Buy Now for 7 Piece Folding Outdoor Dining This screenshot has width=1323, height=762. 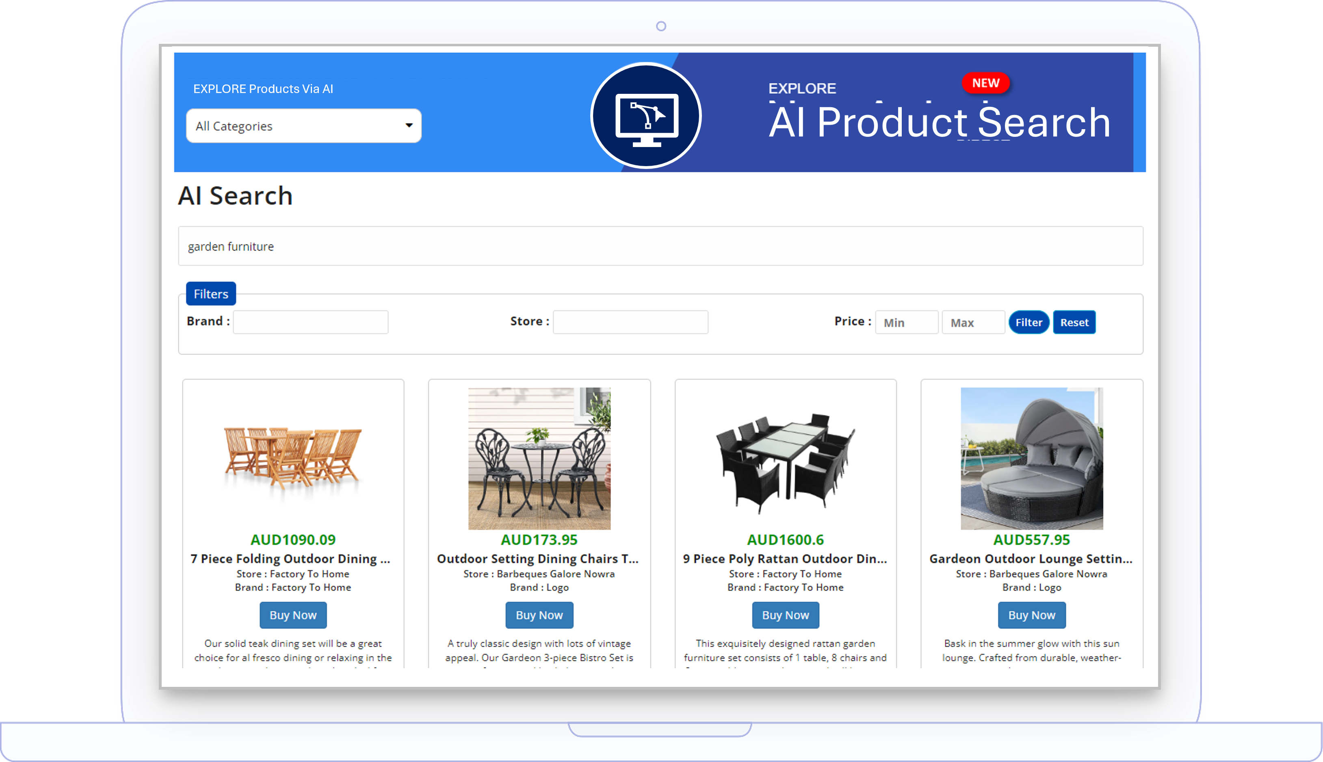[293, 615]
